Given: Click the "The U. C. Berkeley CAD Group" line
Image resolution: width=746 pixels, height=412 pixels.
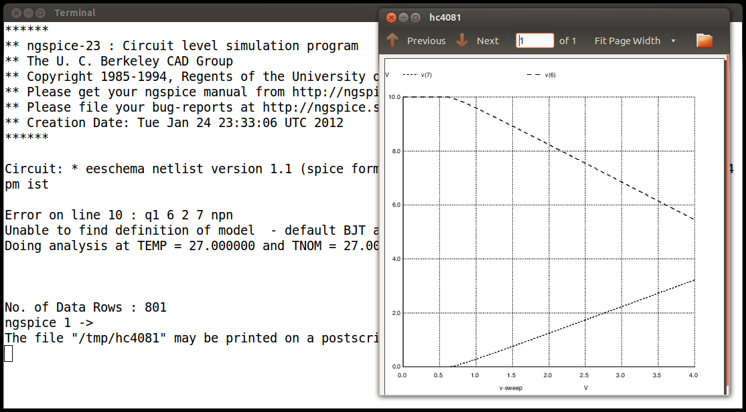Looking at the screenshot, I should point(119,62).
